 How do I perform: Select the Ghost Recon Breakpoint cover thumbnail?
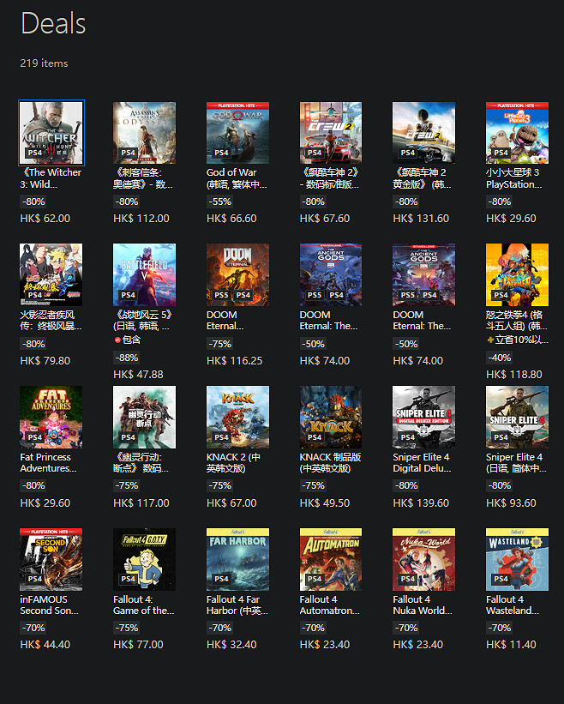[144, 417]
